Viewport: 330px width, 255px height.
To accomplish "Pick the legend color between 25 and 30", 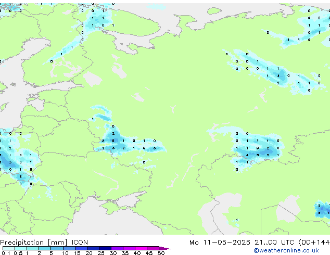I will pos(105,248).
